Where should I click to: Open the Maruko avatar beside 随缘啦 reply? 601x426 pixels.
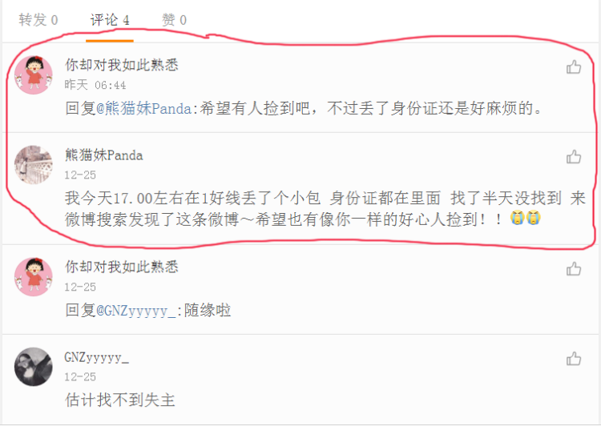click(34, 276)
